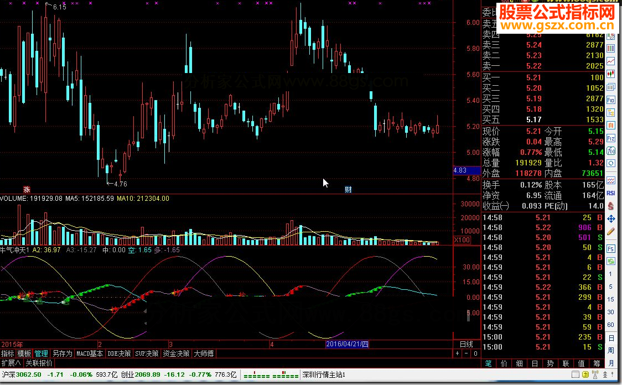The height and width of the screenshot is (385, 622).
Task: Switch to DDE决策 template
Action: click(119, 353)
